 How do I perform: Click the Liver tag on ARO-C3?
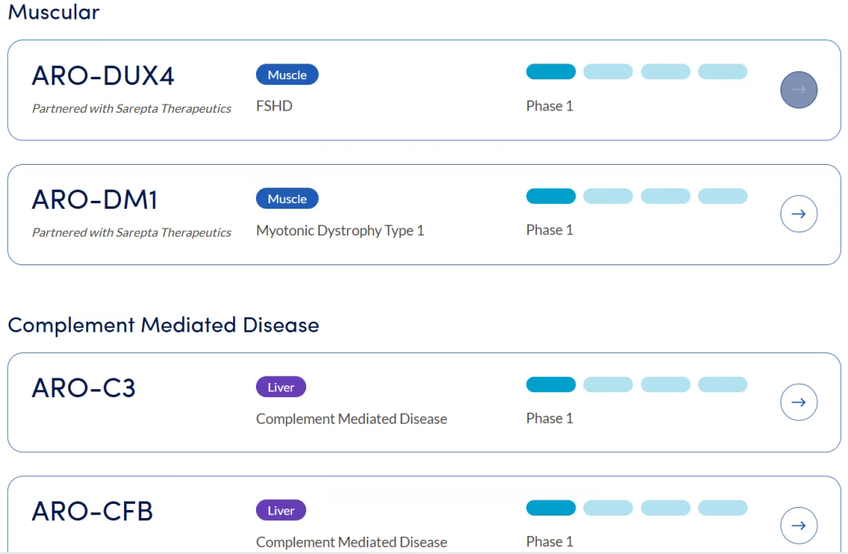coord(281,388)
